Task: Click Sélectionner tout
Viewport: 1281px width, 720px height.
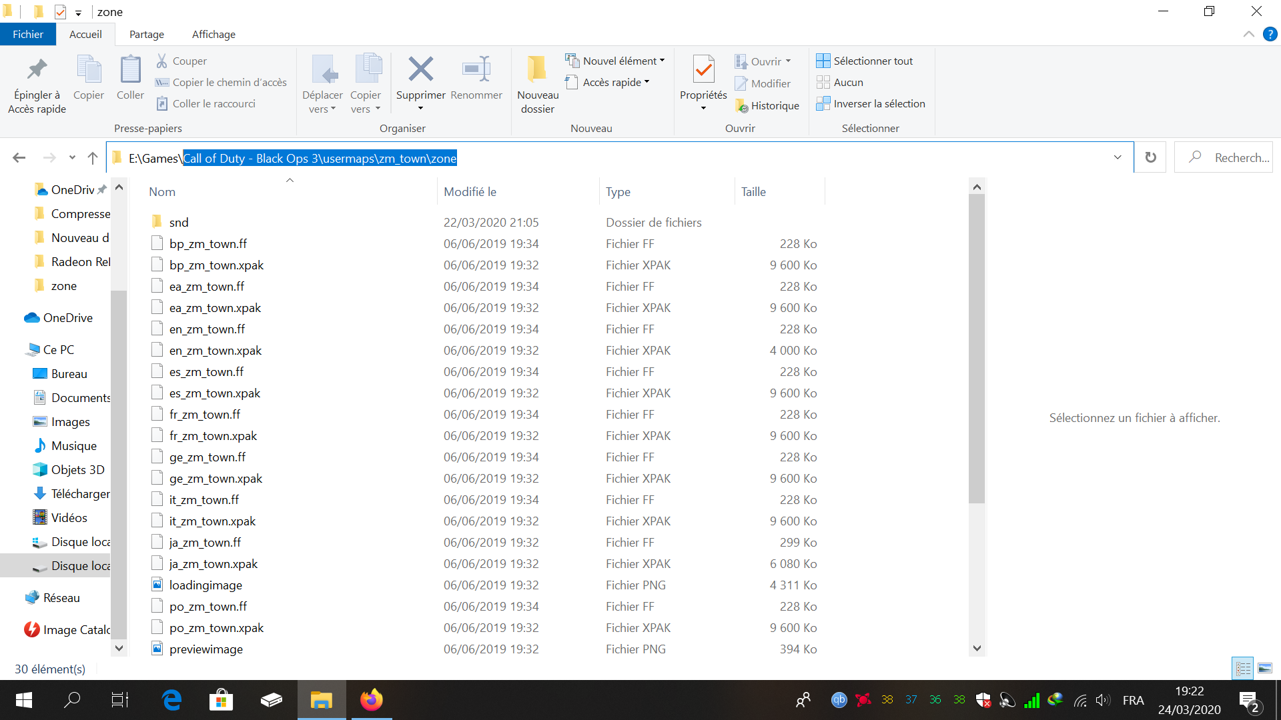Action: (x=865, y=61)
